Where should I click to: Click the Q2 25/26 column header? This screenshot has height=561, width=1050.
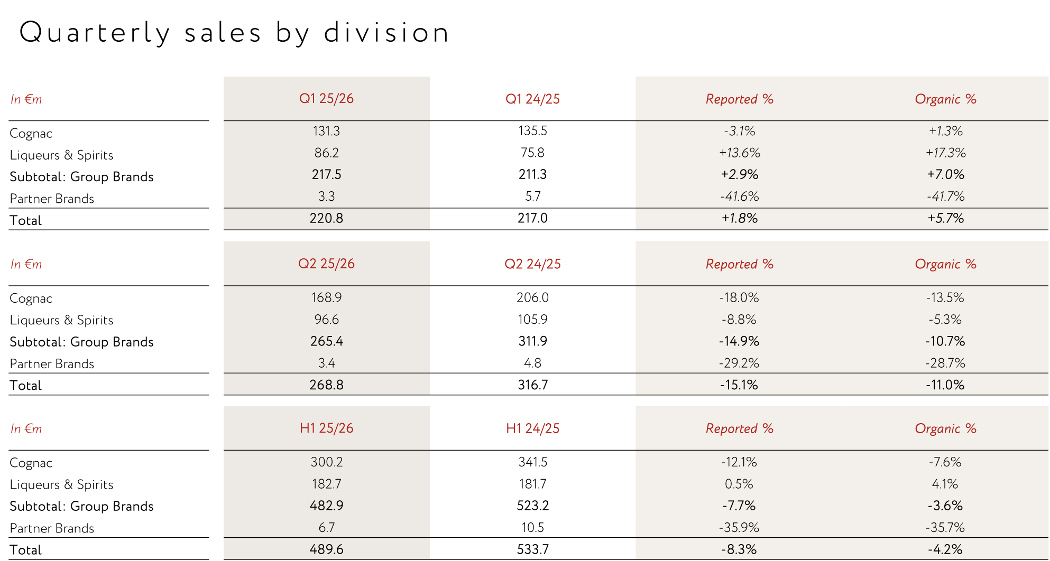tap(326, 264)
